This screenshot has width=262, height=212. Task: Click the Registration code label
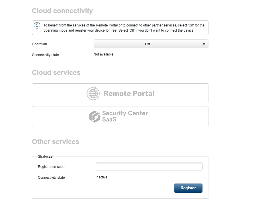(51, 167)
